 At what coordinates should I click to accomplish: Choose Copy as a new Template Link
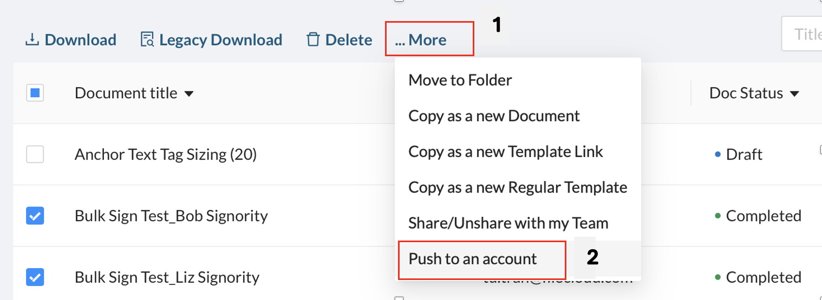[x=506, y=151]
